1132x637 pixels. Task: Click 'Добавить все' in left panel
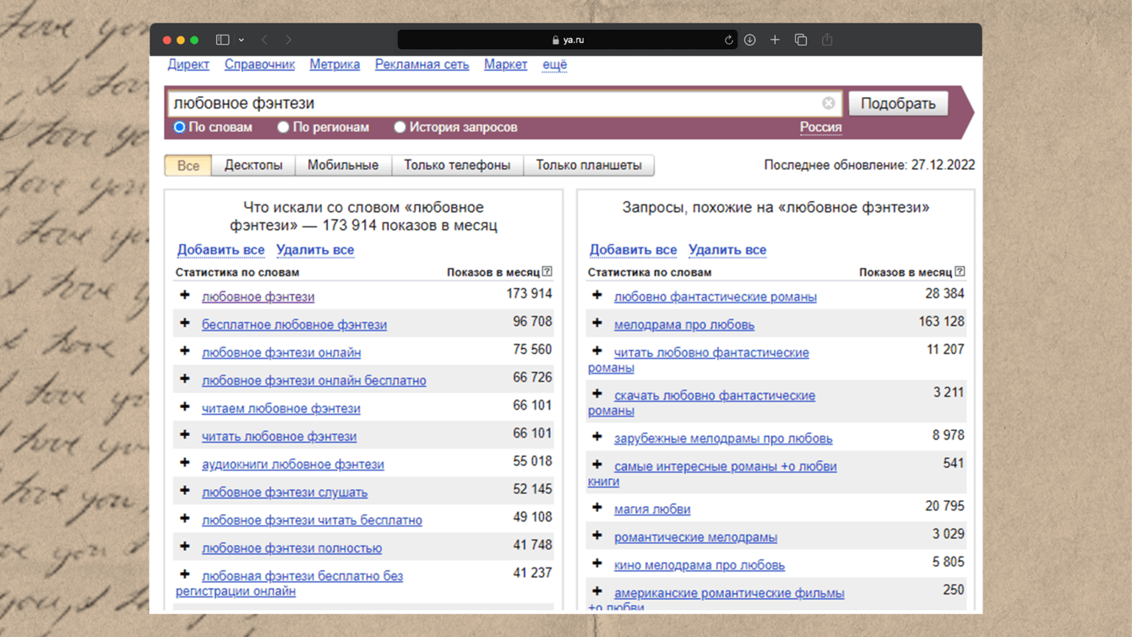point(220,250)
